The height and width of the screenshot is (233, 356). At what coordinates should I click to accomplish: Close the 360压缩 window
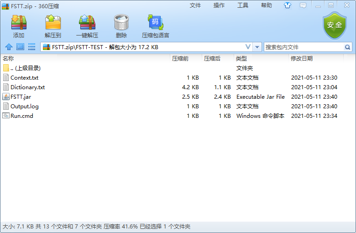pyautogui.click(x=347, y=5)
